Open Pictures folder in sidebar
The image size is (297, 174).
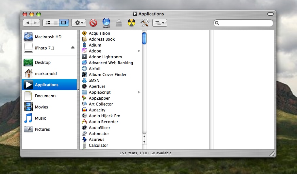(49, 129)
